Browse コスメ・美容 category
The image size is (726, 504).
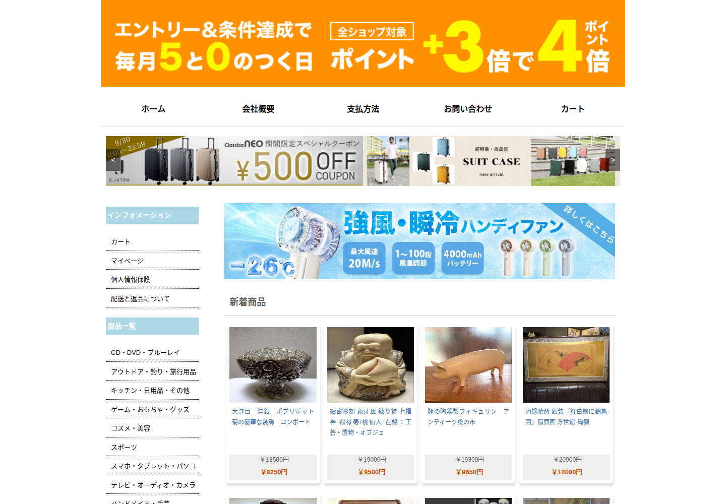(131, 428)
